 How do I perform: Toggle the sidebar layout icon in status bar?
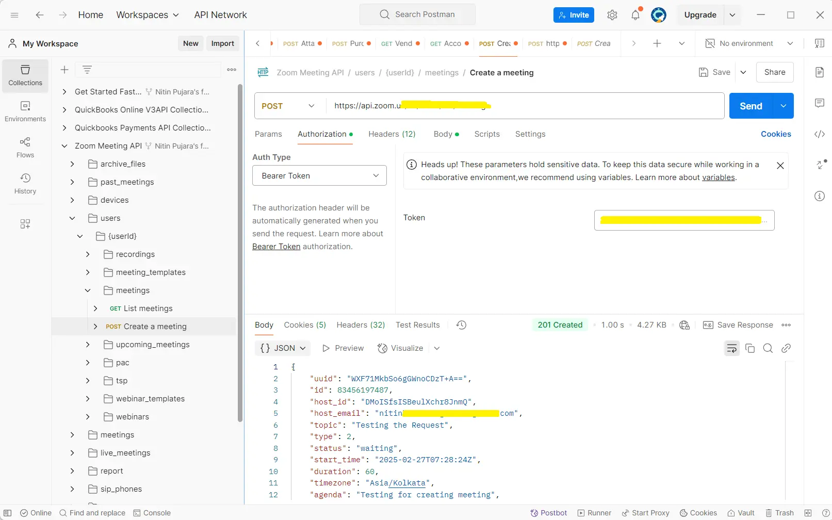point(8,513)
